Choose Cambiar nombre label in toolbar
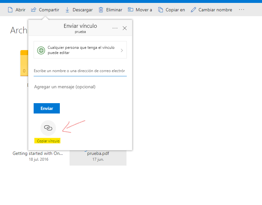Screen dimensions: 262x205 [x=215, y=10]
